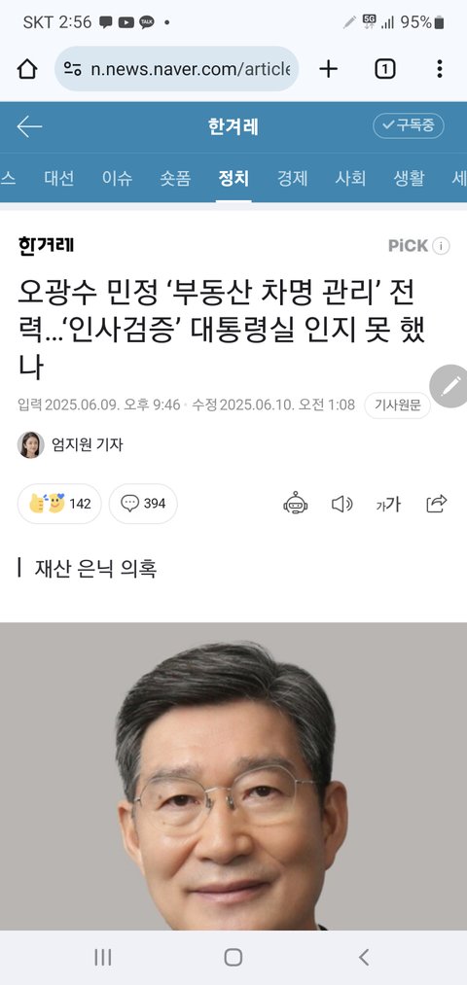This screenshot has width=467, height=985.
Task: Toggle the 구독중 subscription button
Action: (409, 125)
